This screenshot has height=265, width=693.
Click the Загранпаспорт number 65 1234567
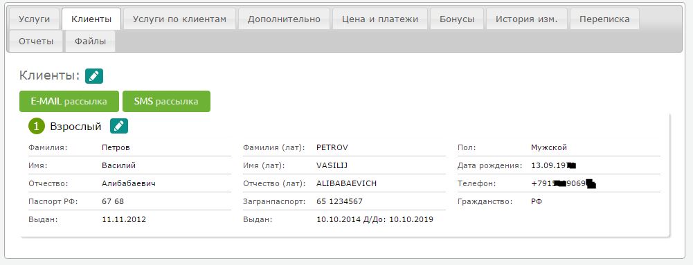339,201
